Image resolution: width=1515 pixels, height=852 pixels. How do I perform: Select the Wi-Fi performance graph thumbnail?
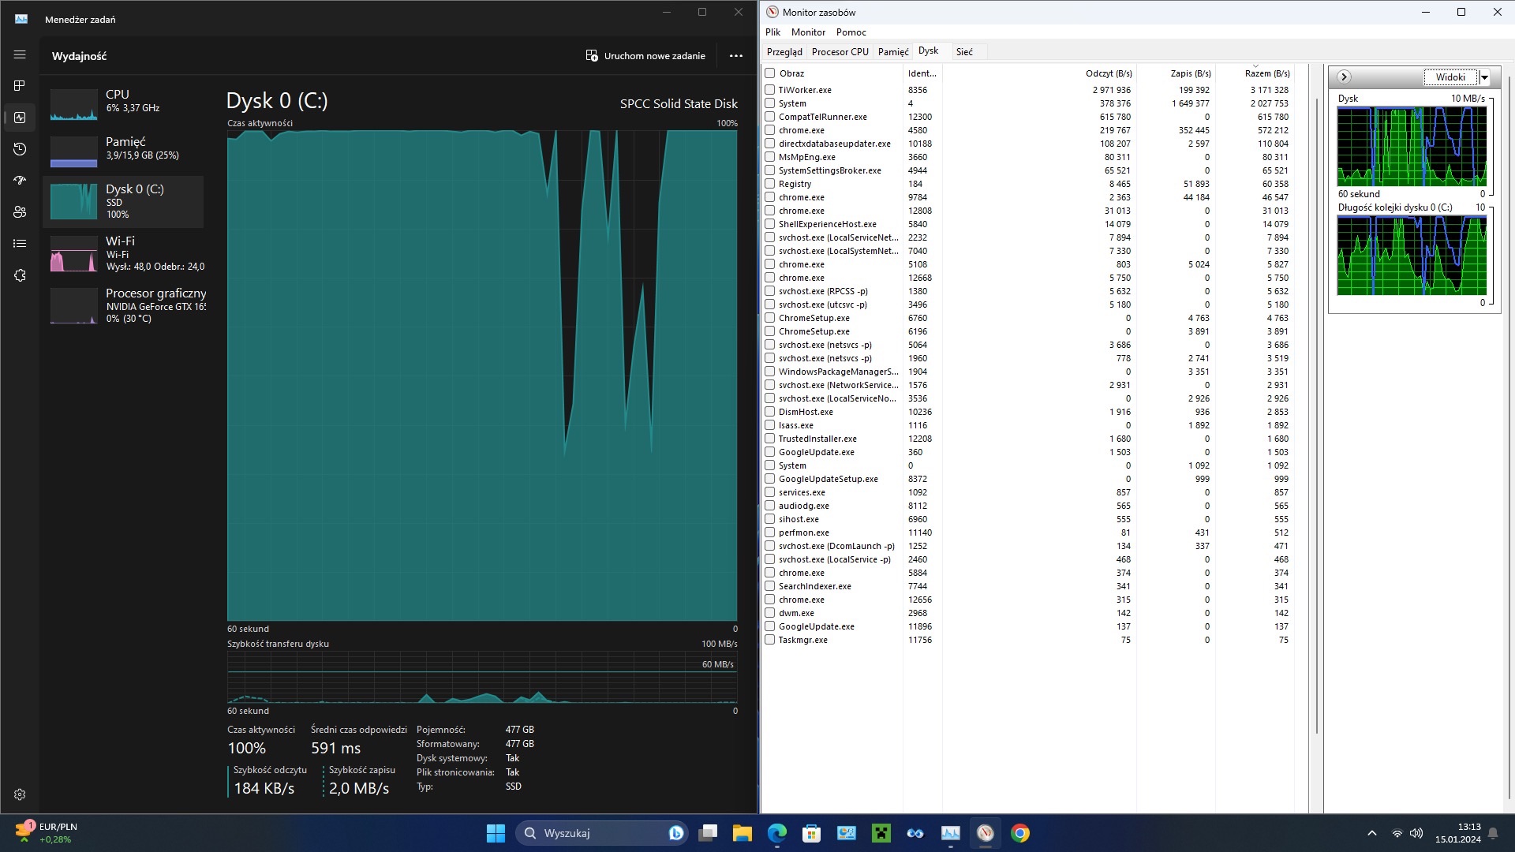73,256
